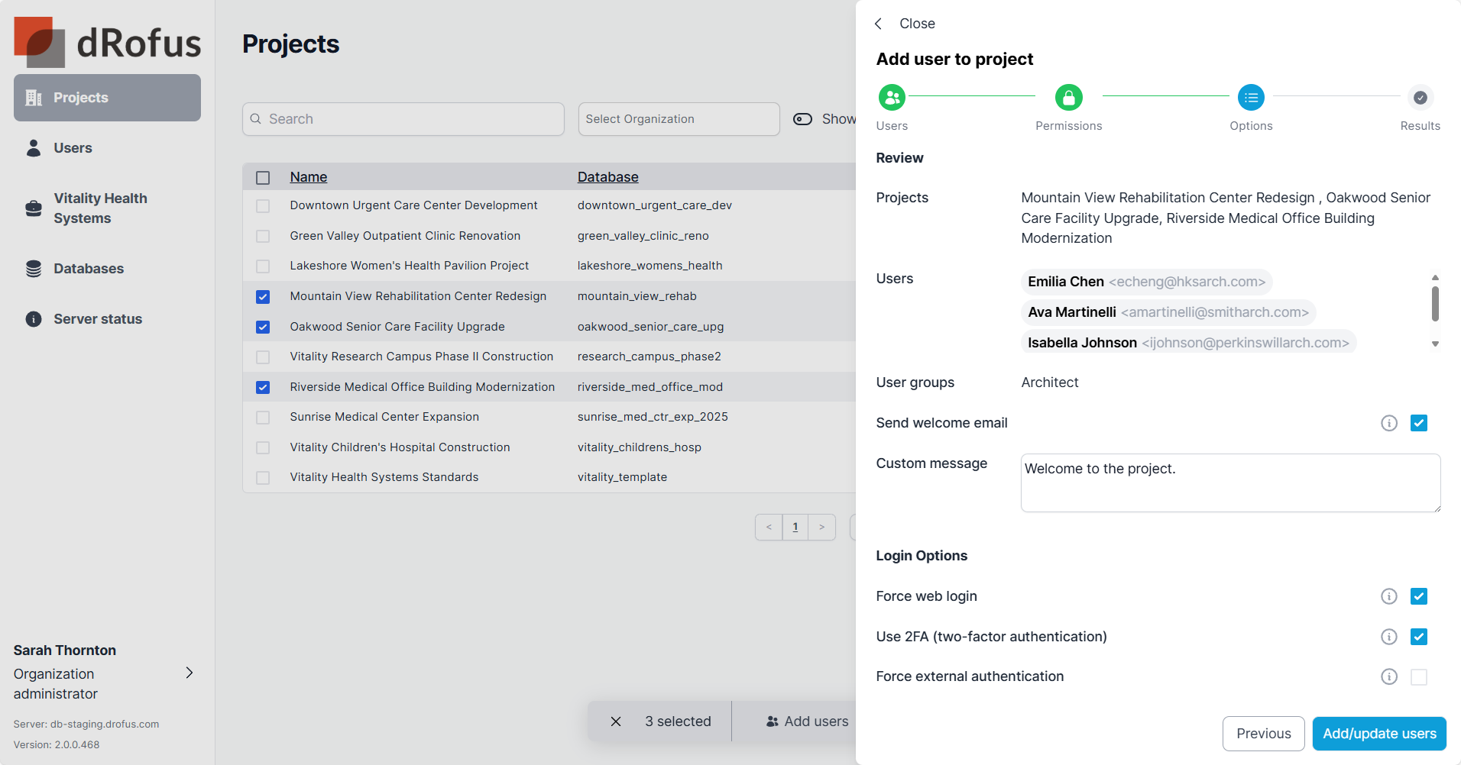Check Downtown Urgent Care Center Development row

point(263,206)
